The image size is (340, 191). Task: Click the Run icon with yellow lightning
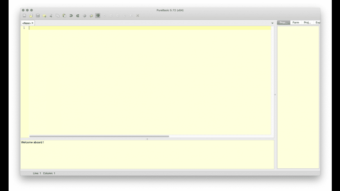(x=91, y=16)
